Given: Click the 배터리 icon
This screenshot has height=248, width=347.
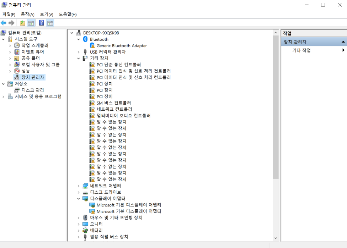Looking at the screenshot, I should pyautogui.click(x=85, y=230).
